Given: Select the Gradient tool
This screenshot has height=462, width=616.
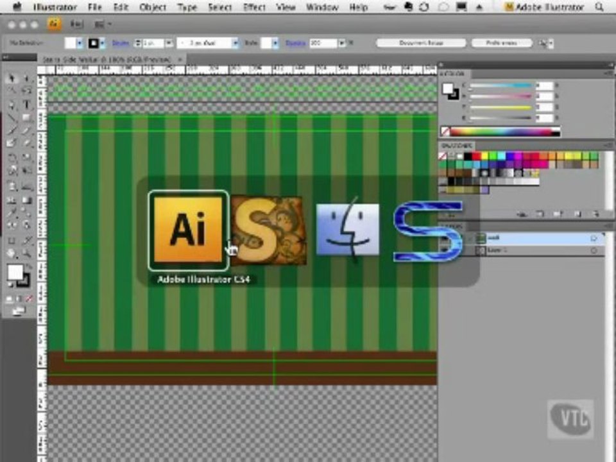Looking at the screenshot, I should click(x=26, y=200).
